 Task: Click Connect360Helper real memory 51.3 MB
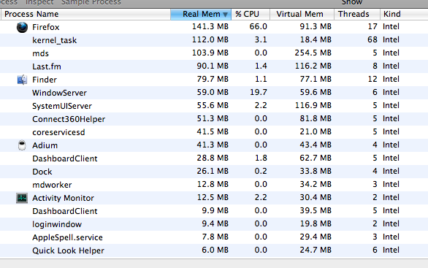pyautogui.click(x=213, y=118)
